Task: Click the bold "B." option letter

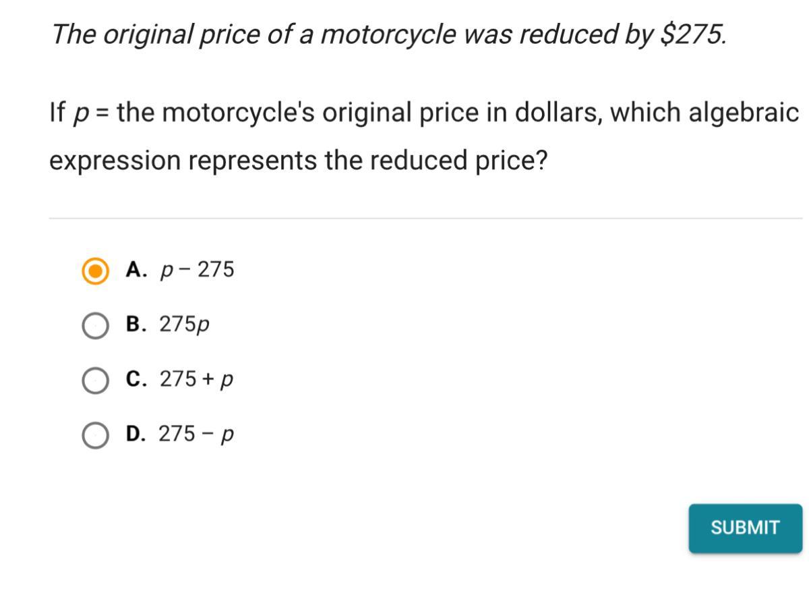Action: pos(137,325)
